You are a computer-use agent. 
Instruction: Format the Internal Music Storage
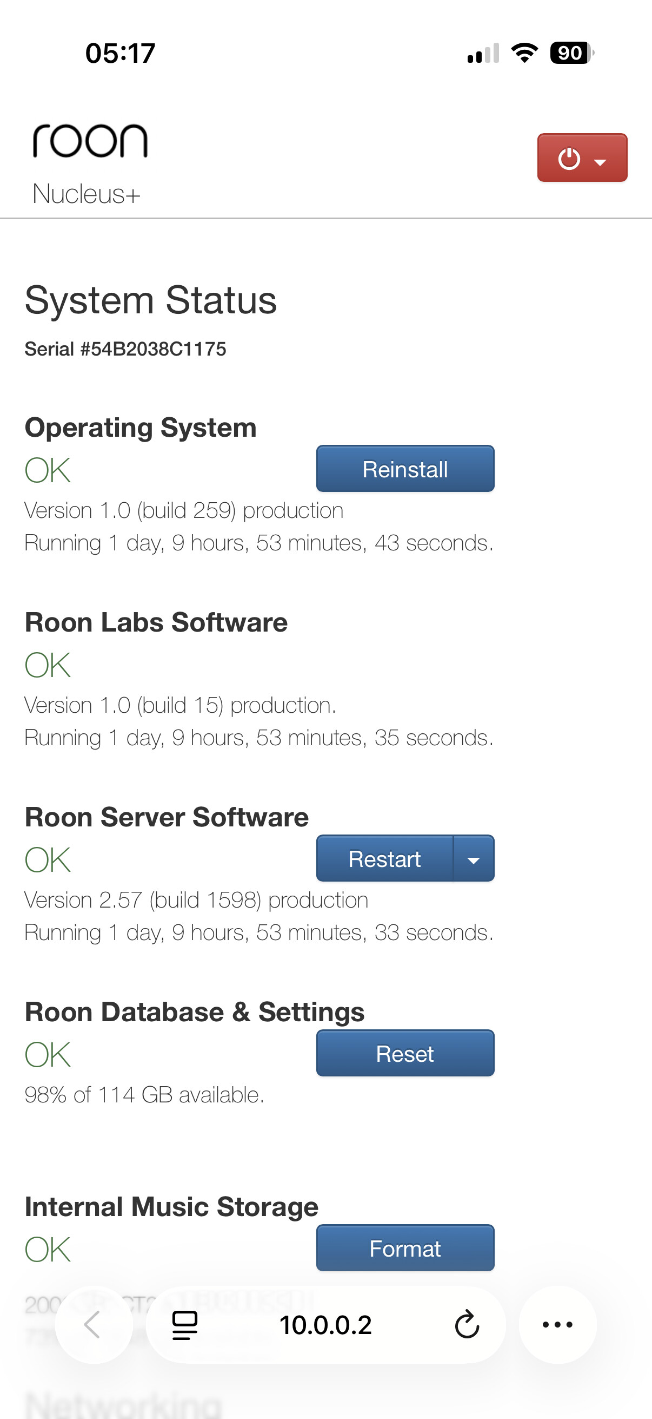pos(405,1248)
